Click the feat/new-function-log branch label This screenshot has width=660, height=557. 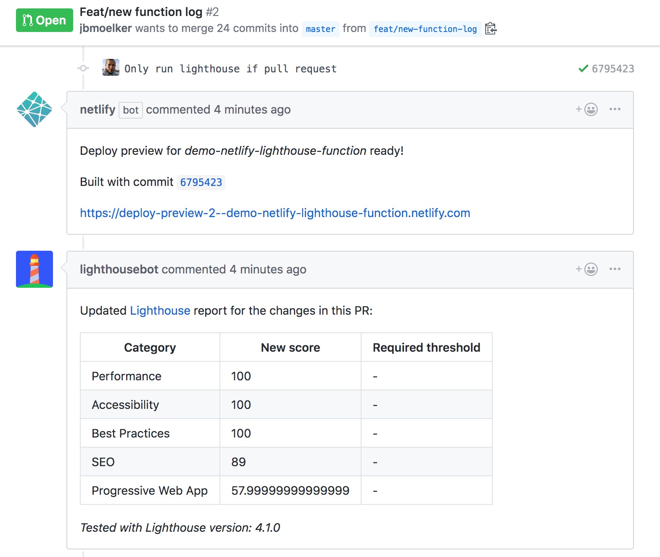click(x=425, y=29)
